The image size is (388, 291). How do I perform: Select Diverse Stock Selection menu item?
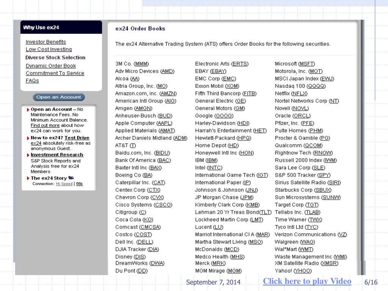click(x=55, y=58)
